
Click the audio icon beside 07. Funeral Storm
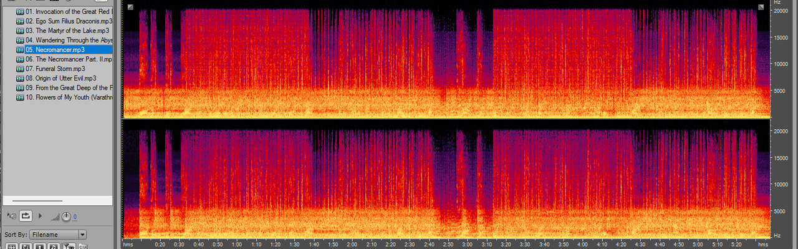tap(20, 69)
